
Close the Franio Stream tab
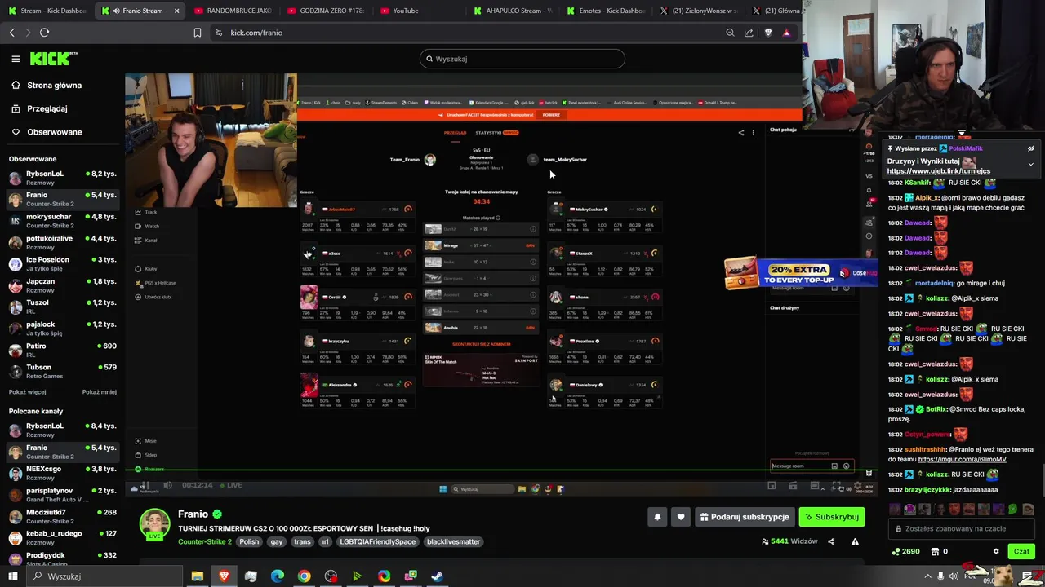tap(176, 11)
